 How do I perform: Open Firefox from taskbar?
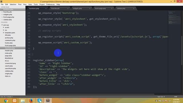tap(31, 100)
